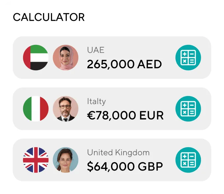Open the Italy calculator icon
The width and height of the screenshot is (224, 194).
[188, 109]
